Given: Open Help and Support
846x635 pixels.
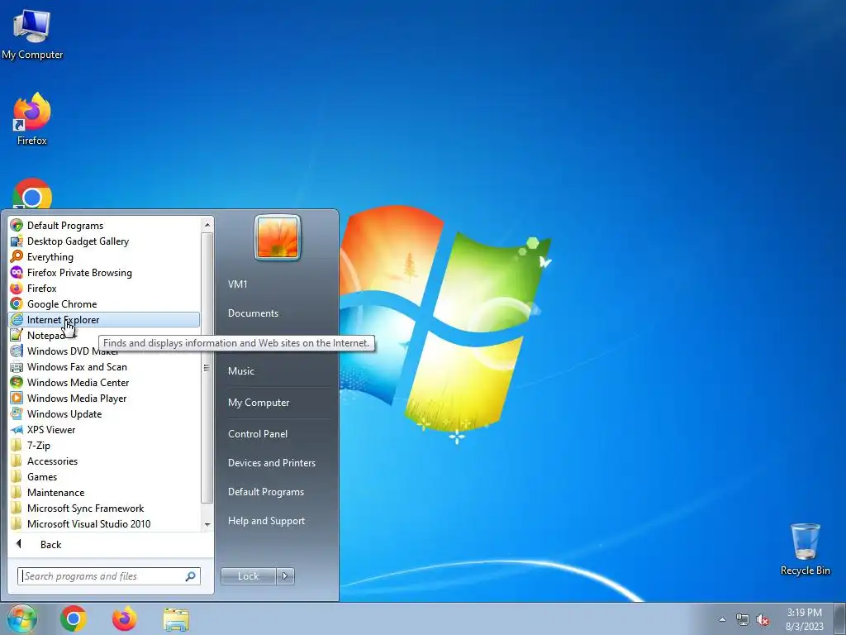Looking at the screenshot, I should [267, 521].
